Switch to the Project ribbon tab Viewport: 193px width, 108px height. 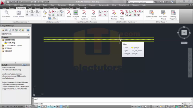click(12, 8)
